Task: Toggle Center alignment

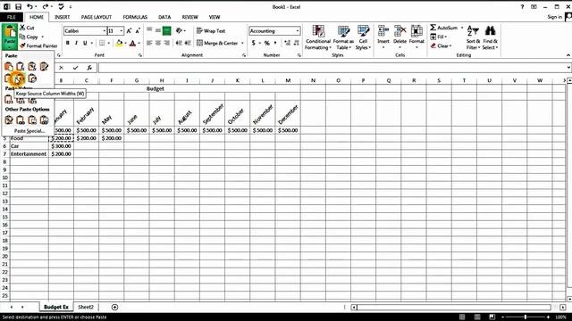Action: tap(158, 43)
